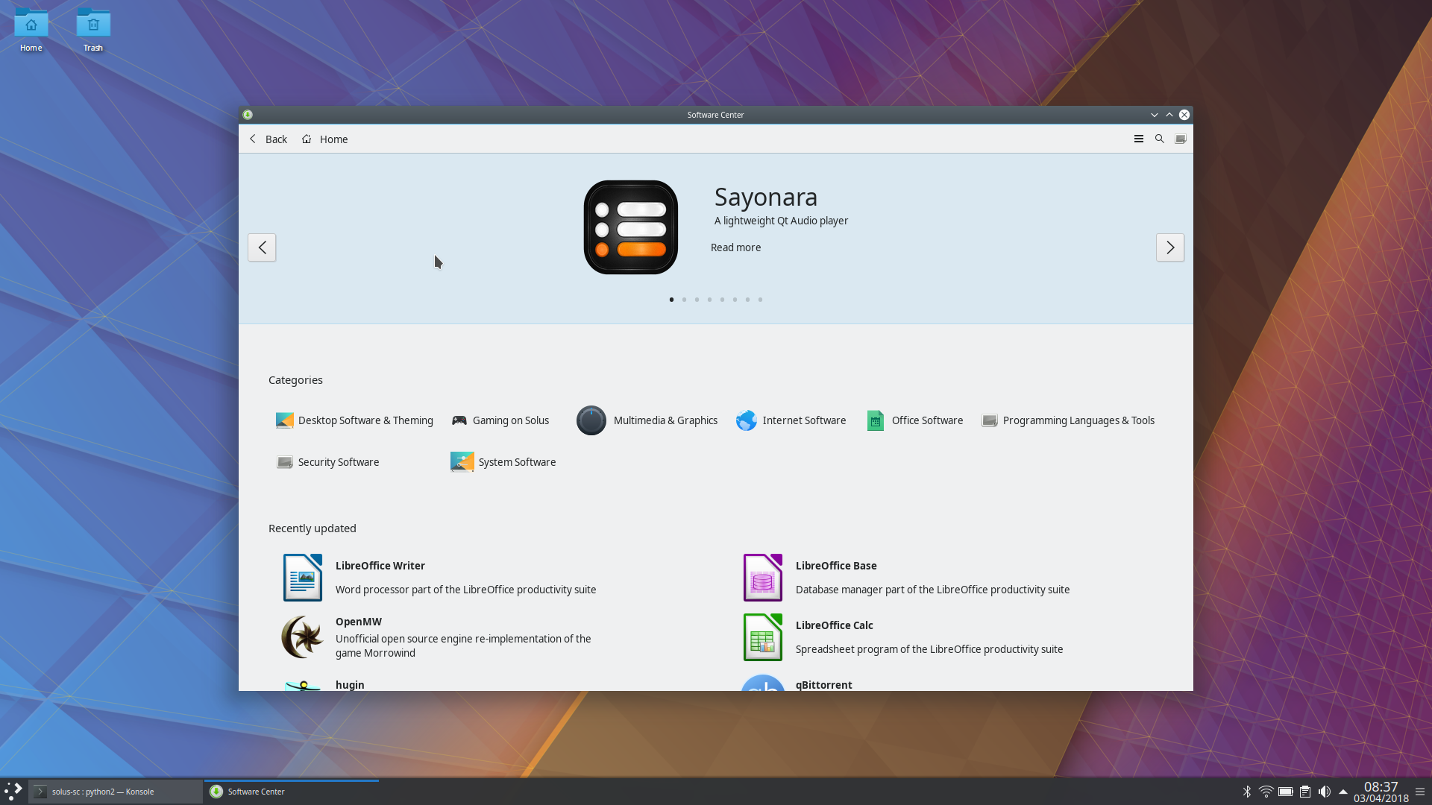Click the OpenMW star icon
Image resolution: width=1432 pixels, height=805 pixels.
point(303,637)
